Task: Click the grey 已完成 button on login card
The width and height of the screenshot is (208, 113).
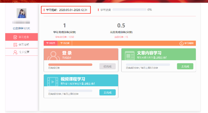Action: coord(107,66)
